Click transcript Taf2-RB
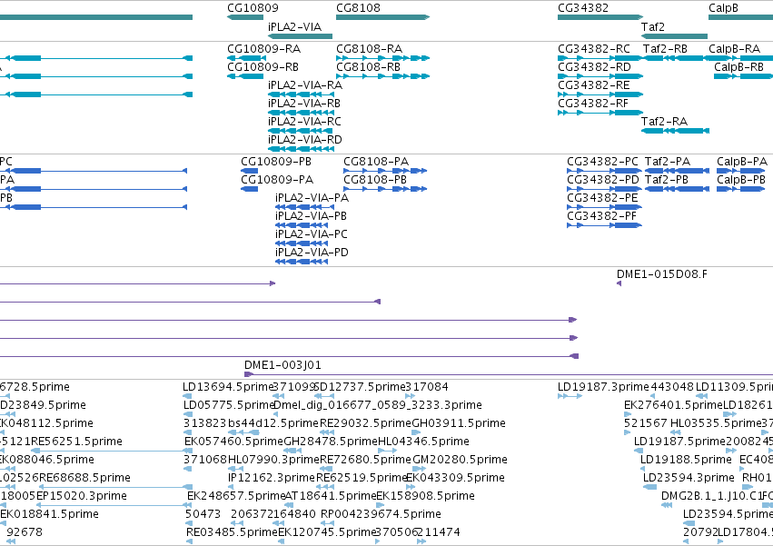The image size is (773, 546). tap(665, 49)
